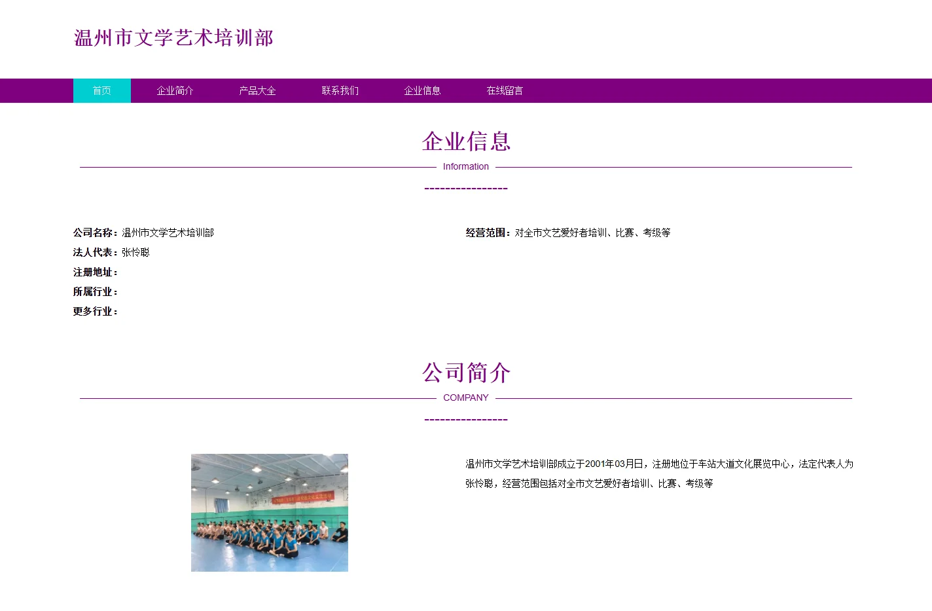Click company description paragraph about 2001年03月日
932x611 pixels.
660,473
